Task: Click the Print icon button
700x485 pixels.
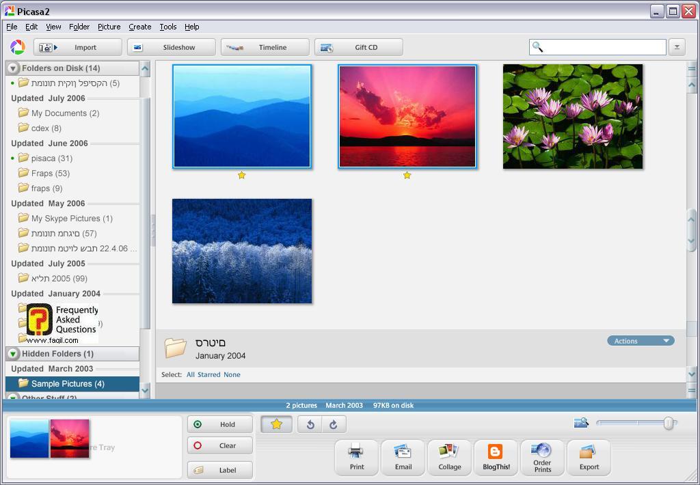Action: 356,457
